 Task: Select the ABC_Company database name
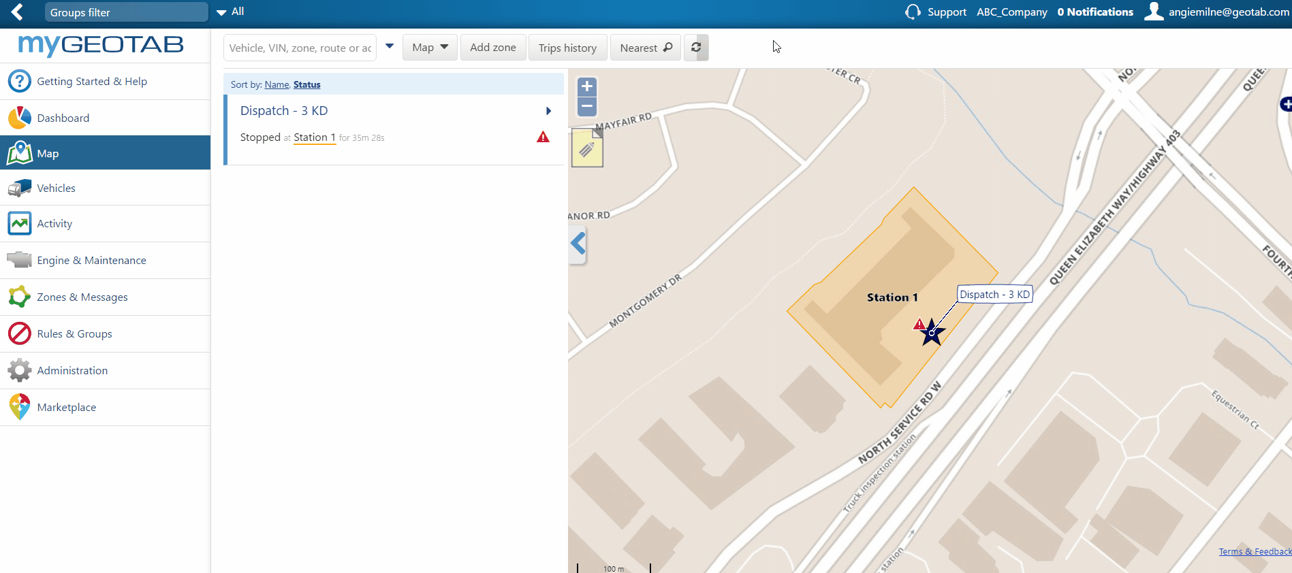1011,12
